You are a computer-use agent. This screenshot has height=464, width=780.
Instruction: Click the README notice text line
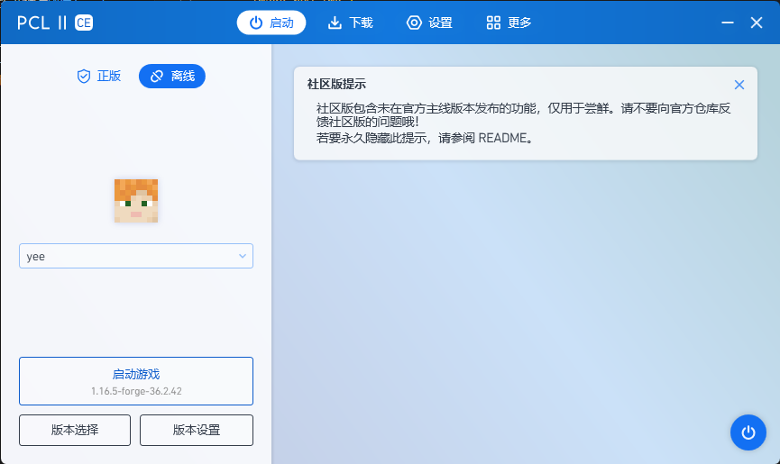click(x=426, y=138)
